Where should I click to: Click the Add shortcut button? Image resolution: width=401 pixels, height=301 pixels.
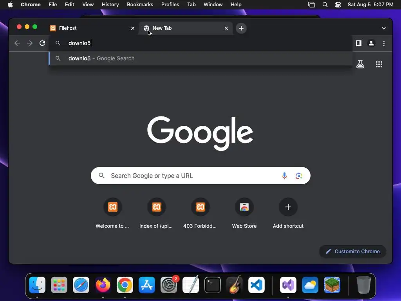pyautogui.click(x=288, y=213)
